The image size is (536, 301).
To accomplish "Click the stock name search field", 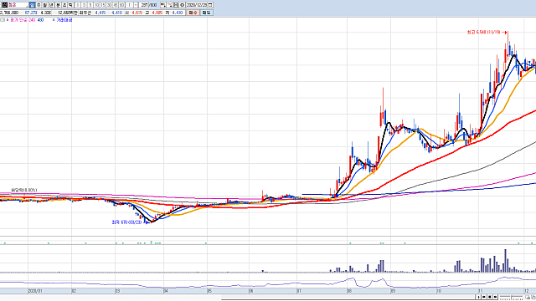I will tap(18, 5).
